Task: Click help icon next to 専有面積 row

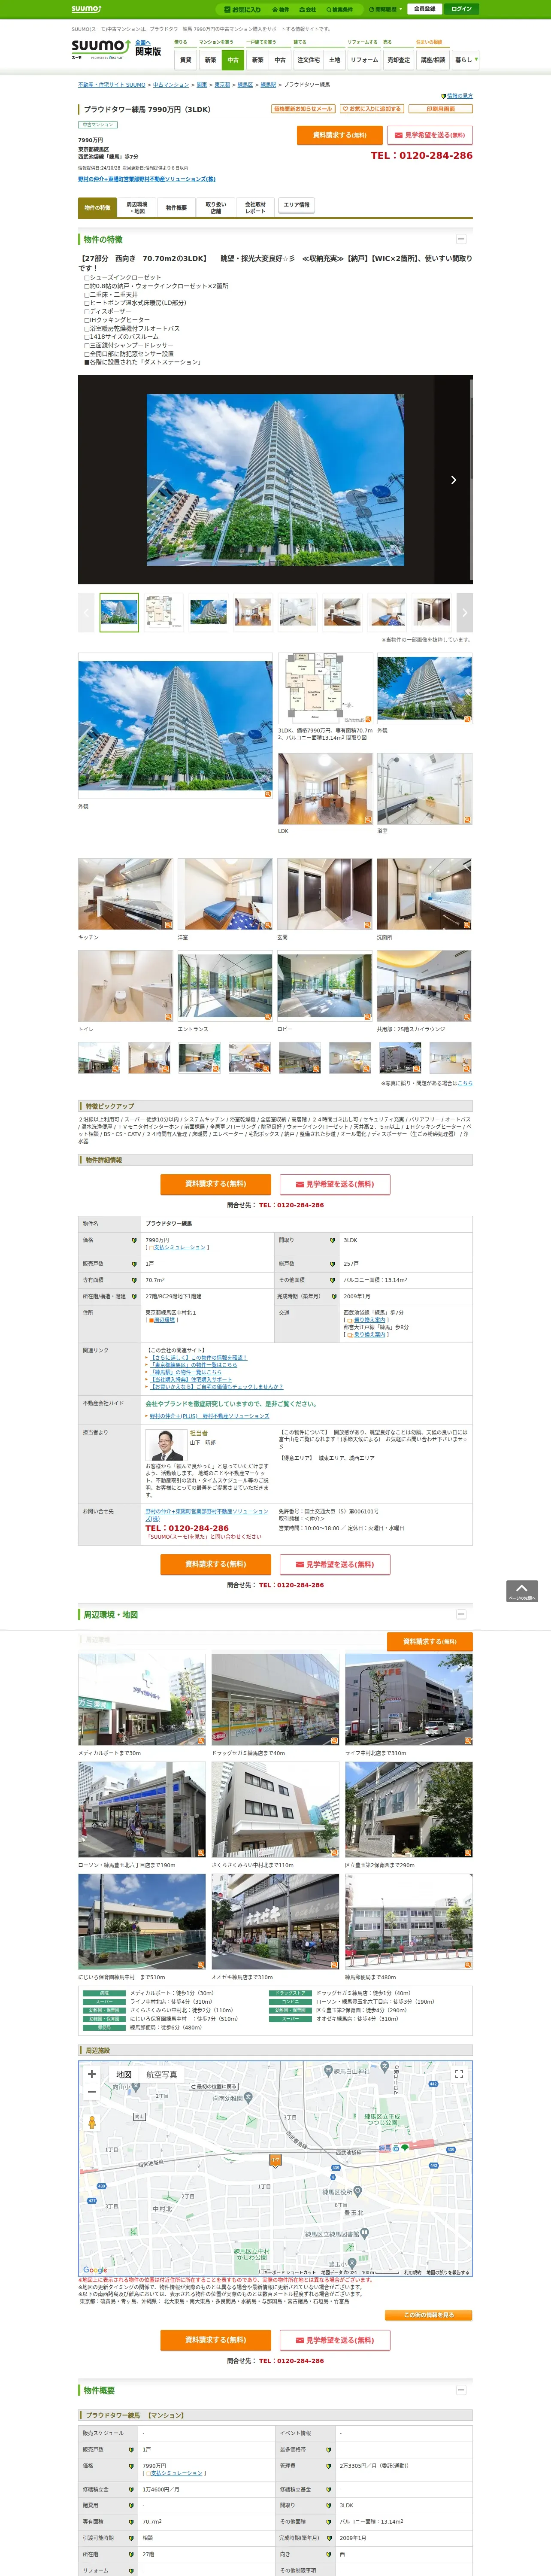Action: [x=134, y=1280]
